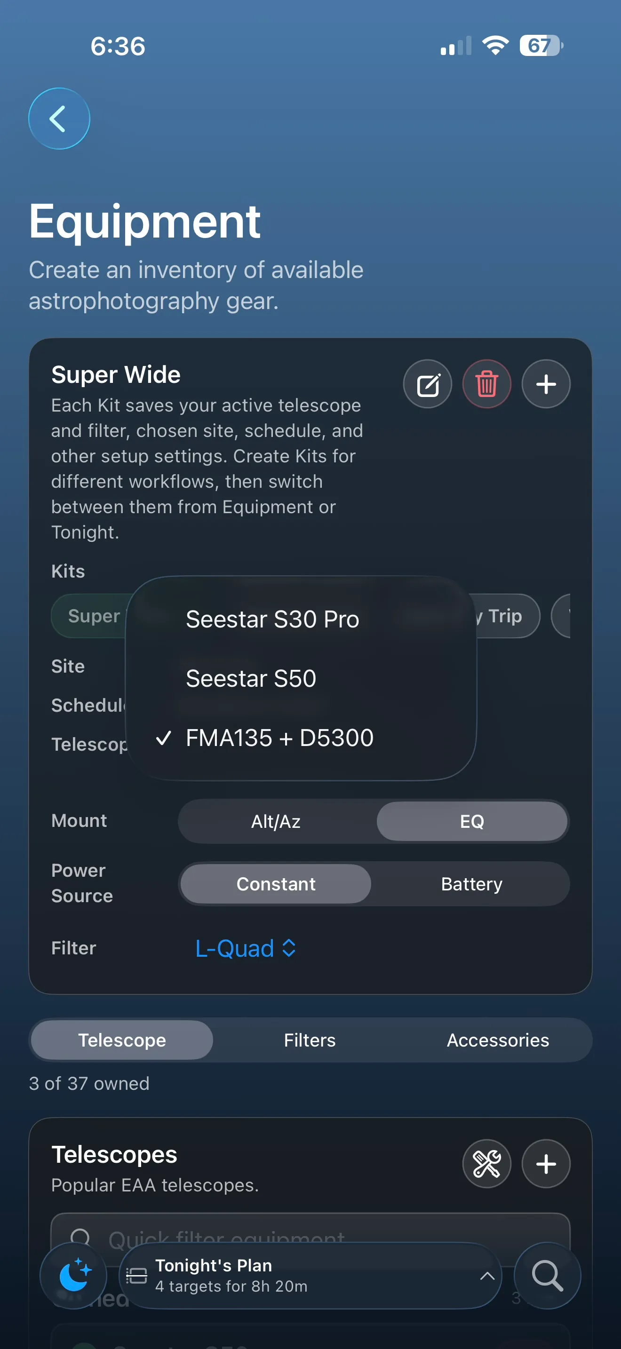This screenshot has width=621, height=1349.
Task: Open telescope tools wrench icon
Action: tap(486, 1164)
